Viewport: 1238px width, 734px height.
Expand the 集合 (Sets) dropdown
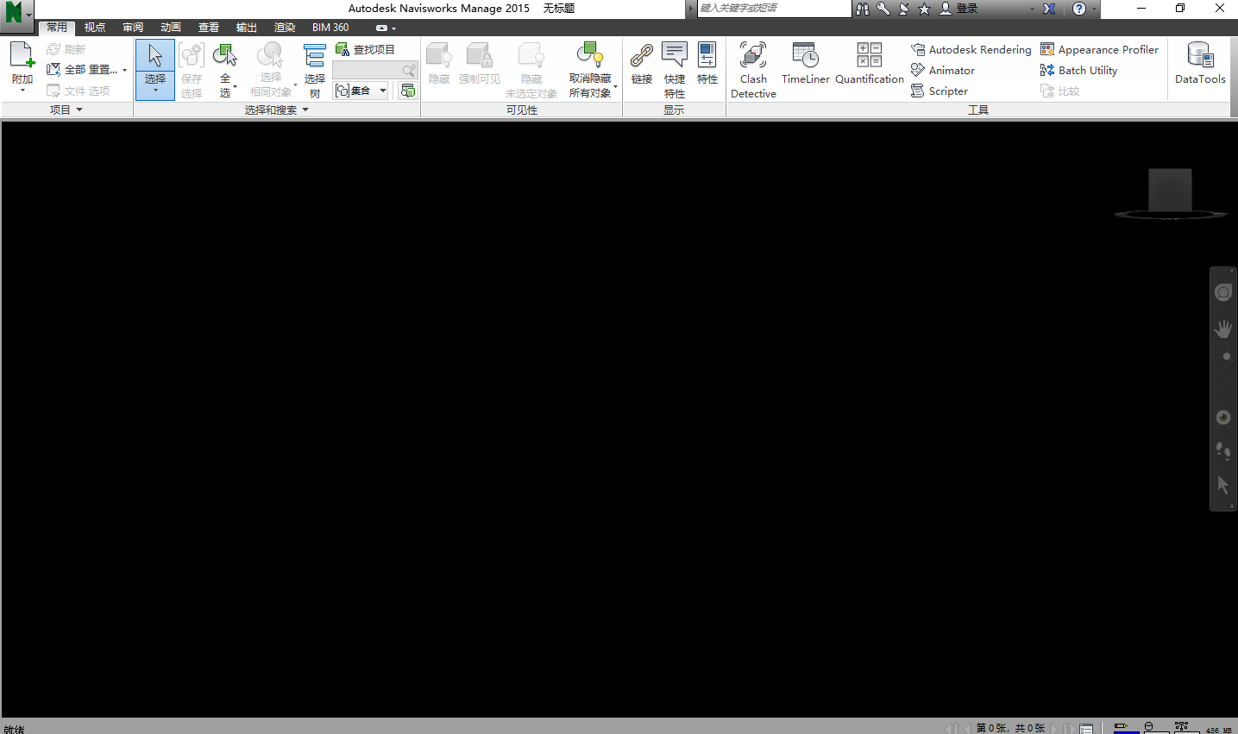pos(382,90)
